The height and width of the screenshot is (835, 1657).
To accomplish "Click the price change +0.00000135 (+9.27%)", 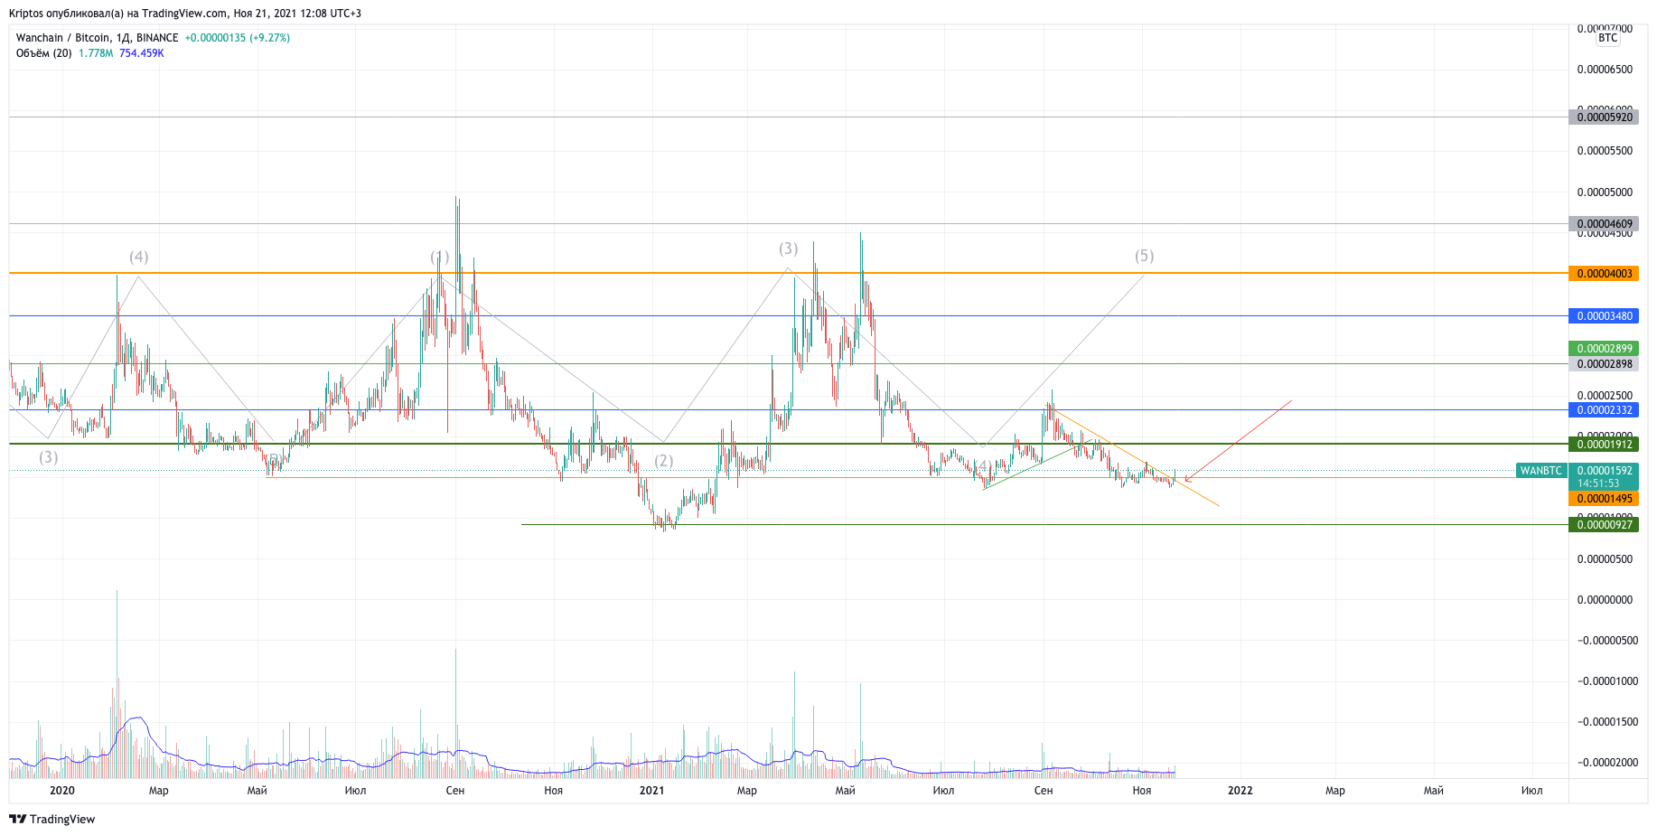I will click(x=238, y=38).
